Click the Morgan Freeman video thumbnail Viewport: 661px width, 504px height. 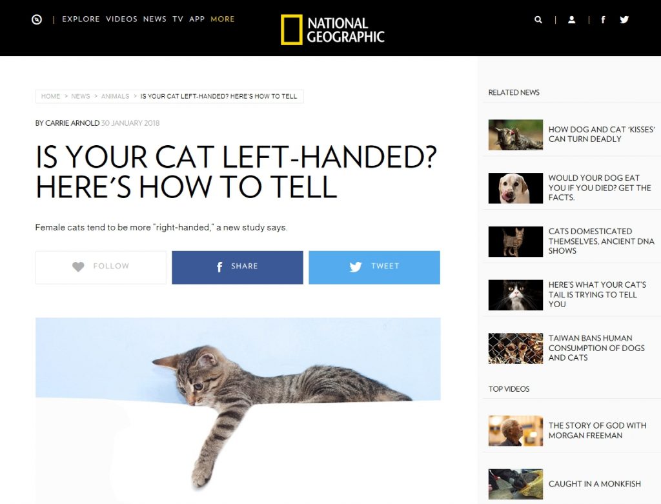pos(516,430)
